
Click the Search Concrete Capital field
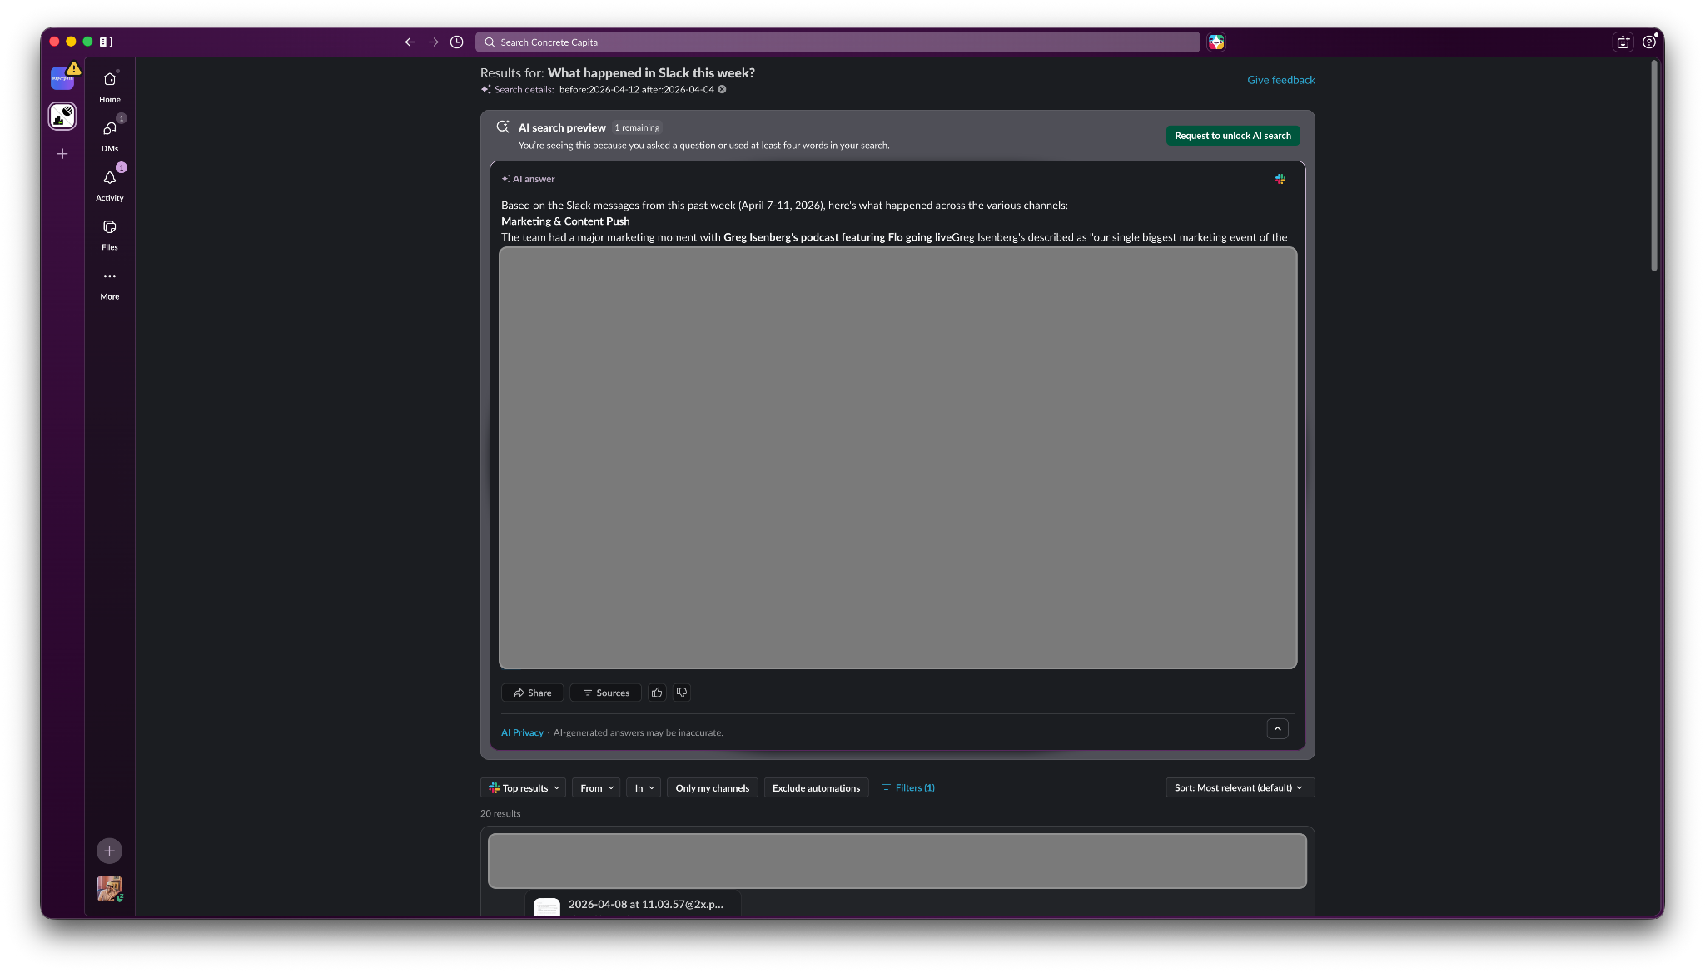(838, 42)
